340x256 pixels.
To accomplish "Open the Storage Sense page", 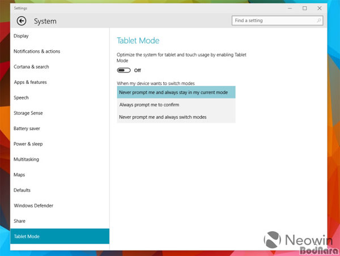I will [x=28, y=113].
